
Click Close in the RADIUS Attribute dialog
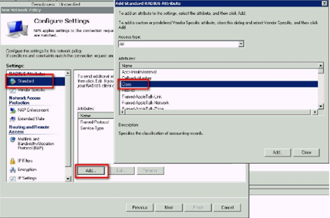(x=306, y=152)
